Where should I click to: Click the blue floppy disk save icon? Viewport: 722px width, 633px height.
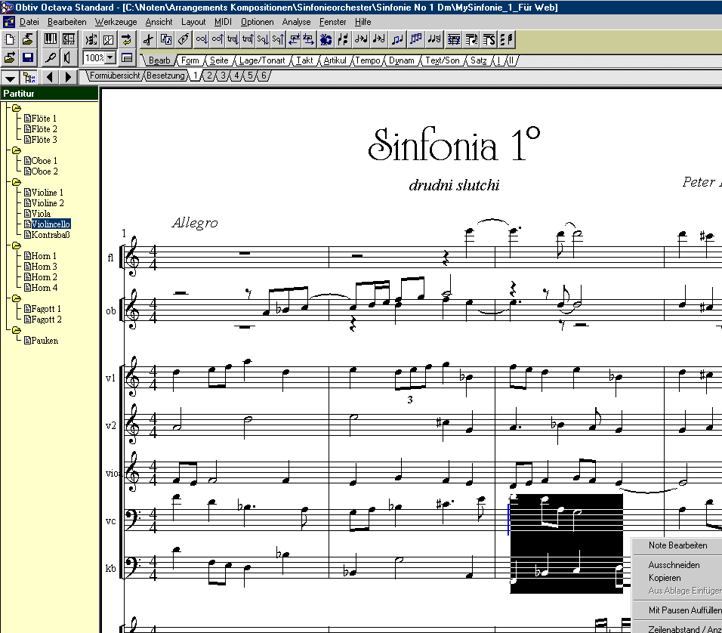click(28, 57)
